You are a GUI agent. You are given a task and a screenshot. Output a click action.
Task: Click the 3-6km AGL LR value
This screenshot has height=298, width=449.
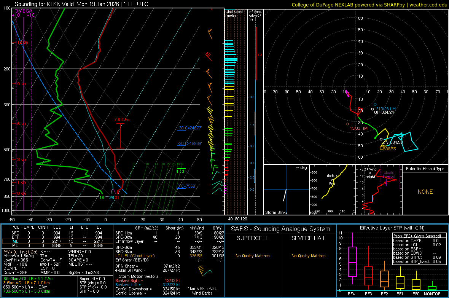tap(27, 283)
